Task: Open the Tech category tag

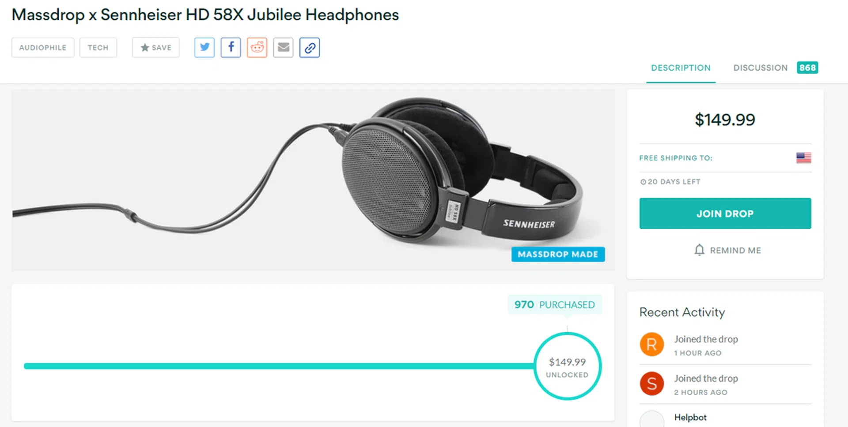Action: (x=98, y=48)
